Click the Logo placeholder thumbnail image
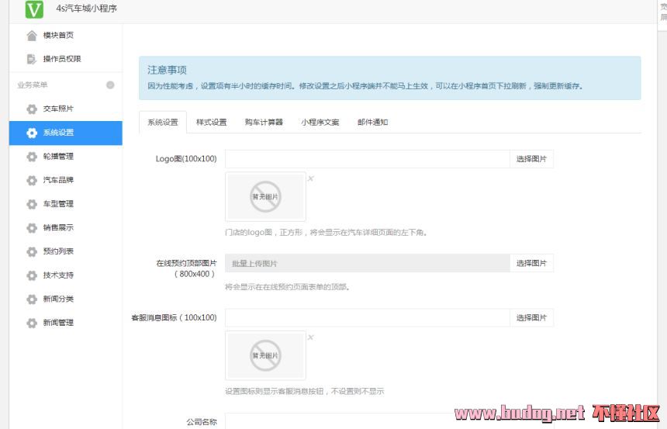Image resolution: width=667 pixels, height=429 pixels. point(265,196)
